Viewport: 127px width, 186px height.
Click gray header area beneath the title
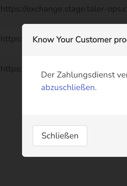[x=75, y=50]
